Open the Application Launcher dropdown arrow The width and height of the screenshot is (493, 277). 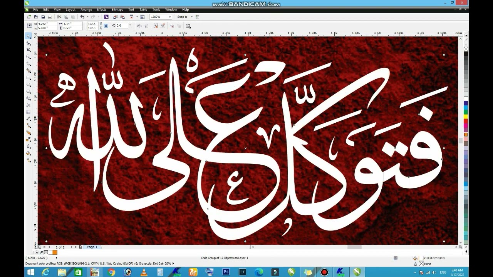point(137,17)
